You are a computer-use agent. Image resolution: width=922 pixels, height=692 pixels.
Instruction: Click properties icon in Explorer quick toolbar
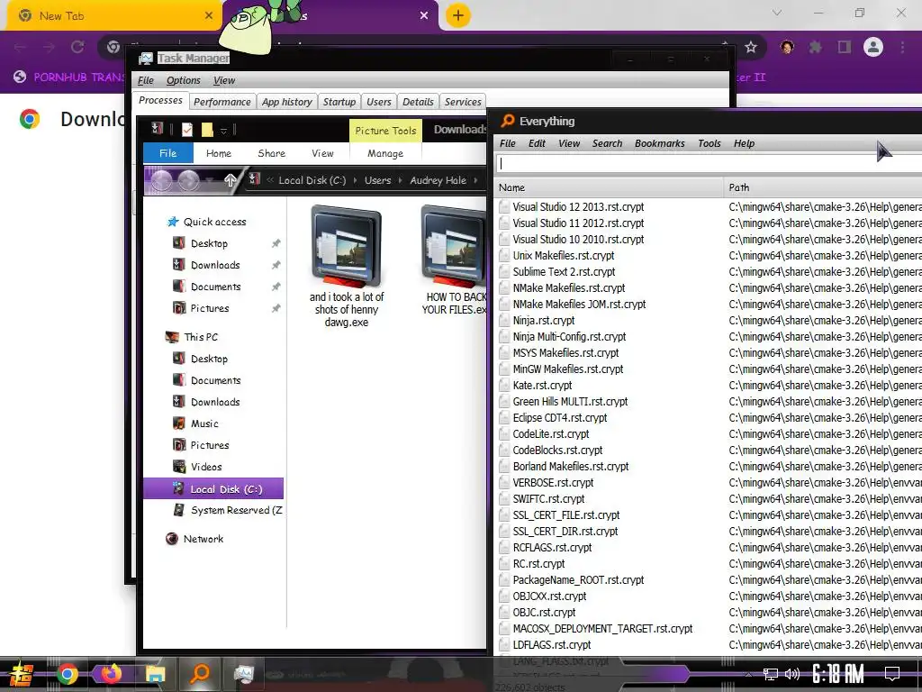pyautogui.click(x=187, y=130)
